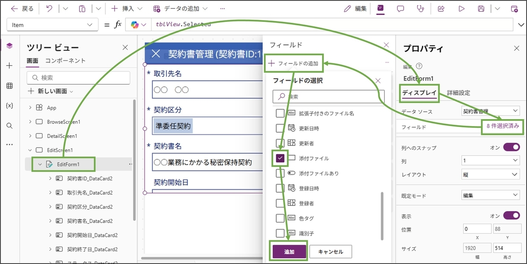Check the 拡張子付きのファイル名 checkbox
This screenshot has width=527, height=264.
(280, 113)
